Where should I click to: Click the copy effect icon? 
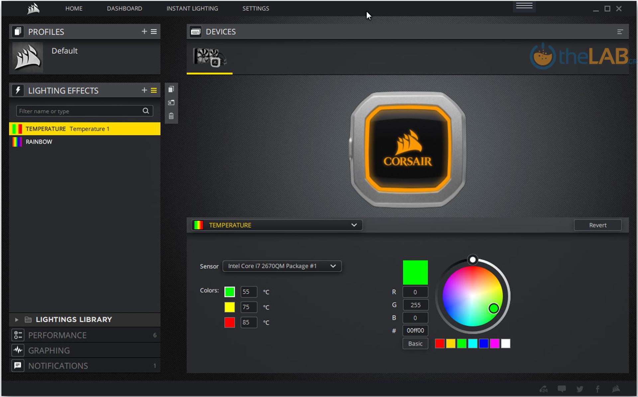pyautogui.click(x=171, y=89)
